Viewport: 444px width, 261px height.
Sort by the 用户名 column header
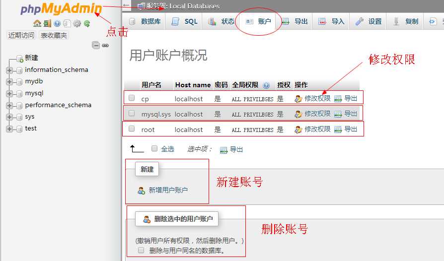pos(151,85)
